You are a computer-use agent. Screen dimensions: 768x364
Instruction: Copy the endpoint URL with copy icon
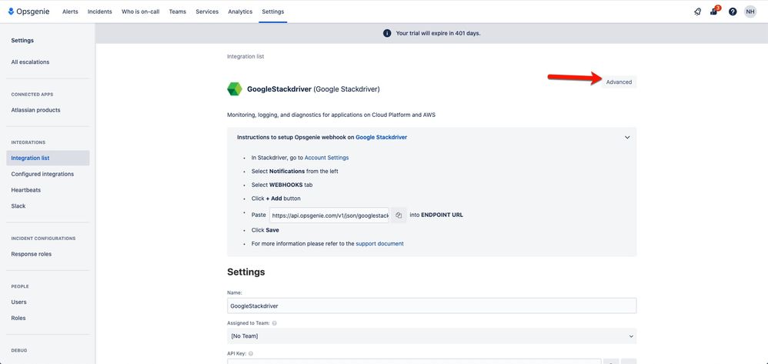(399, 215)
